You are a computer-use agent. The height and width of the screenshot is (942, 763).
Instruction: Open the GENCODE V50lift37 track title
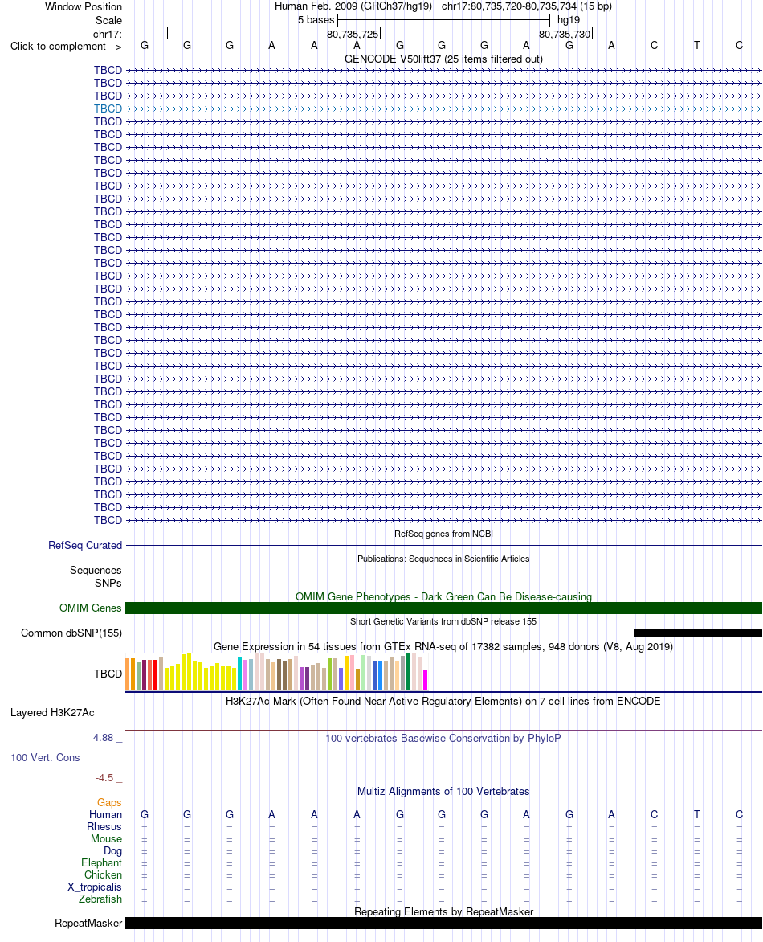pos(443,59)
